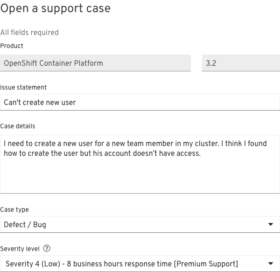
Task: Click the Product field label
Action: pos(12,46)
